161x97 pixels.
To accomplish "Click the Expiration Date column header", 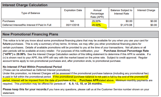I will 73,10.
